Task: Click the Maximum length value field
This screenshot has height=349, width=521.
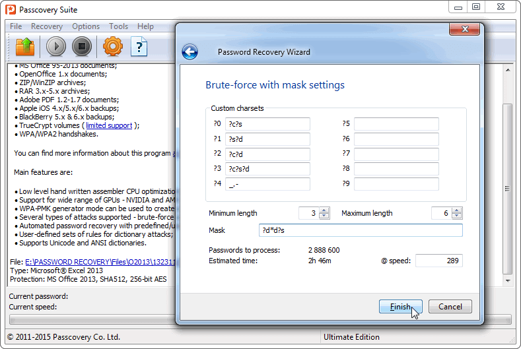Action: tap(442, 213)
